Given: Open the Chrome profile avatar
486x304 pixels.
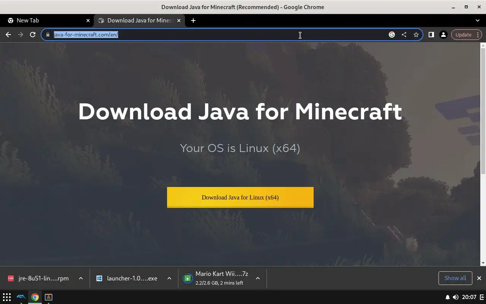Looking at the screenshot, I should point(443,35).
